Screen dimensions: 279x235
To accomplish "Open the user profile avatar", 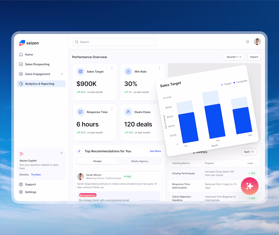I will (x=257, y=42).
